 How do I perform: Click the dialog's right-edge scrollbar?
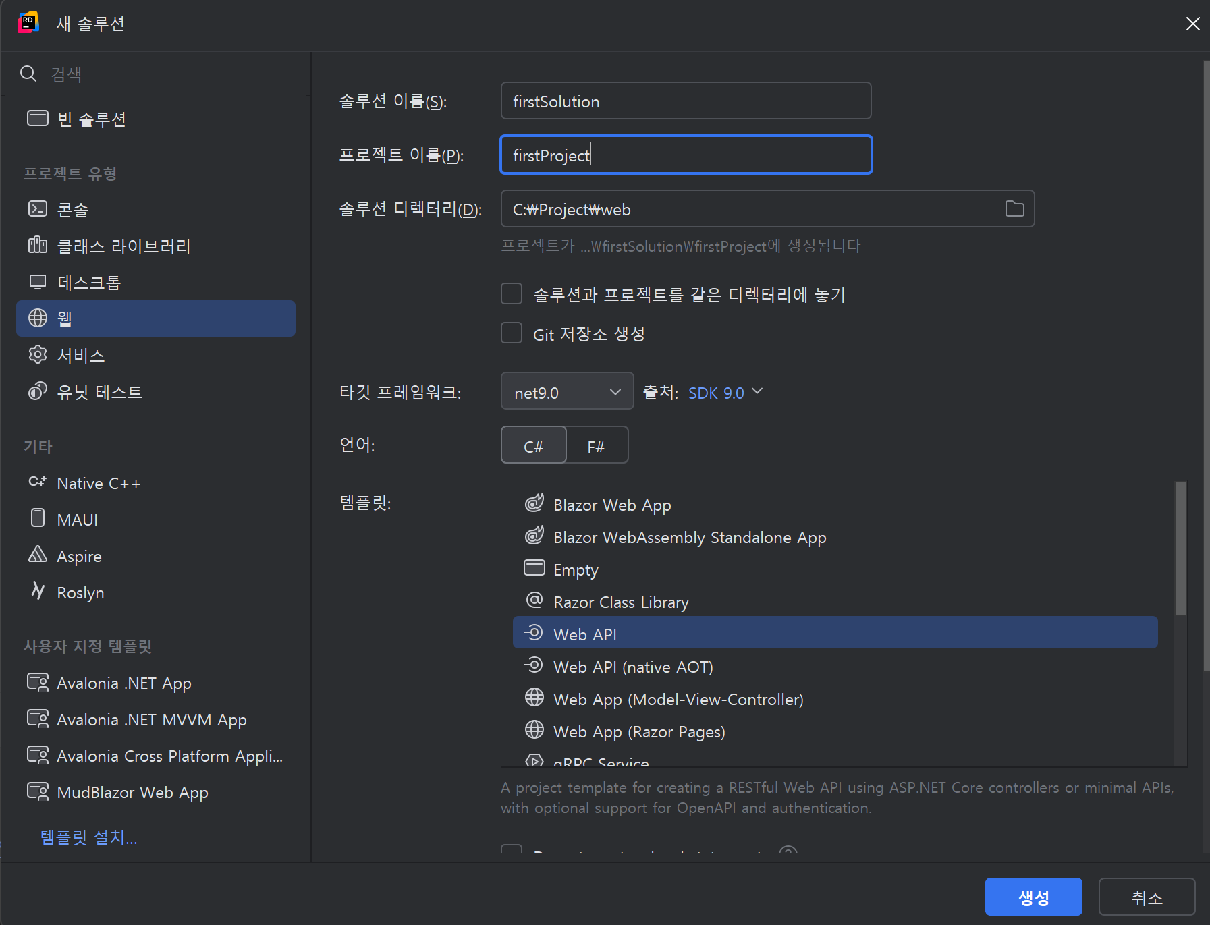(x=1206, y=366)
